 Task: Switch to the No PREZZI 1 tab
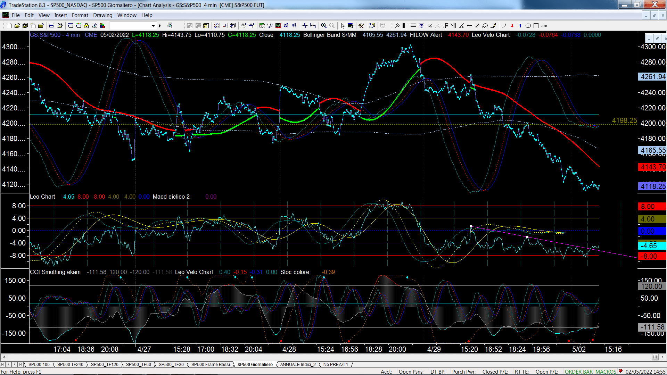click(x=336, y=365)
